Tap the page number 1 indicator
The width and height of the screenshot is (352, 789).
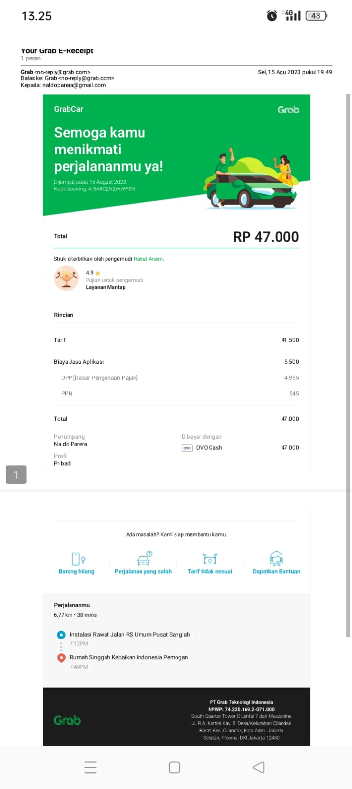click(x=16, y=475)
